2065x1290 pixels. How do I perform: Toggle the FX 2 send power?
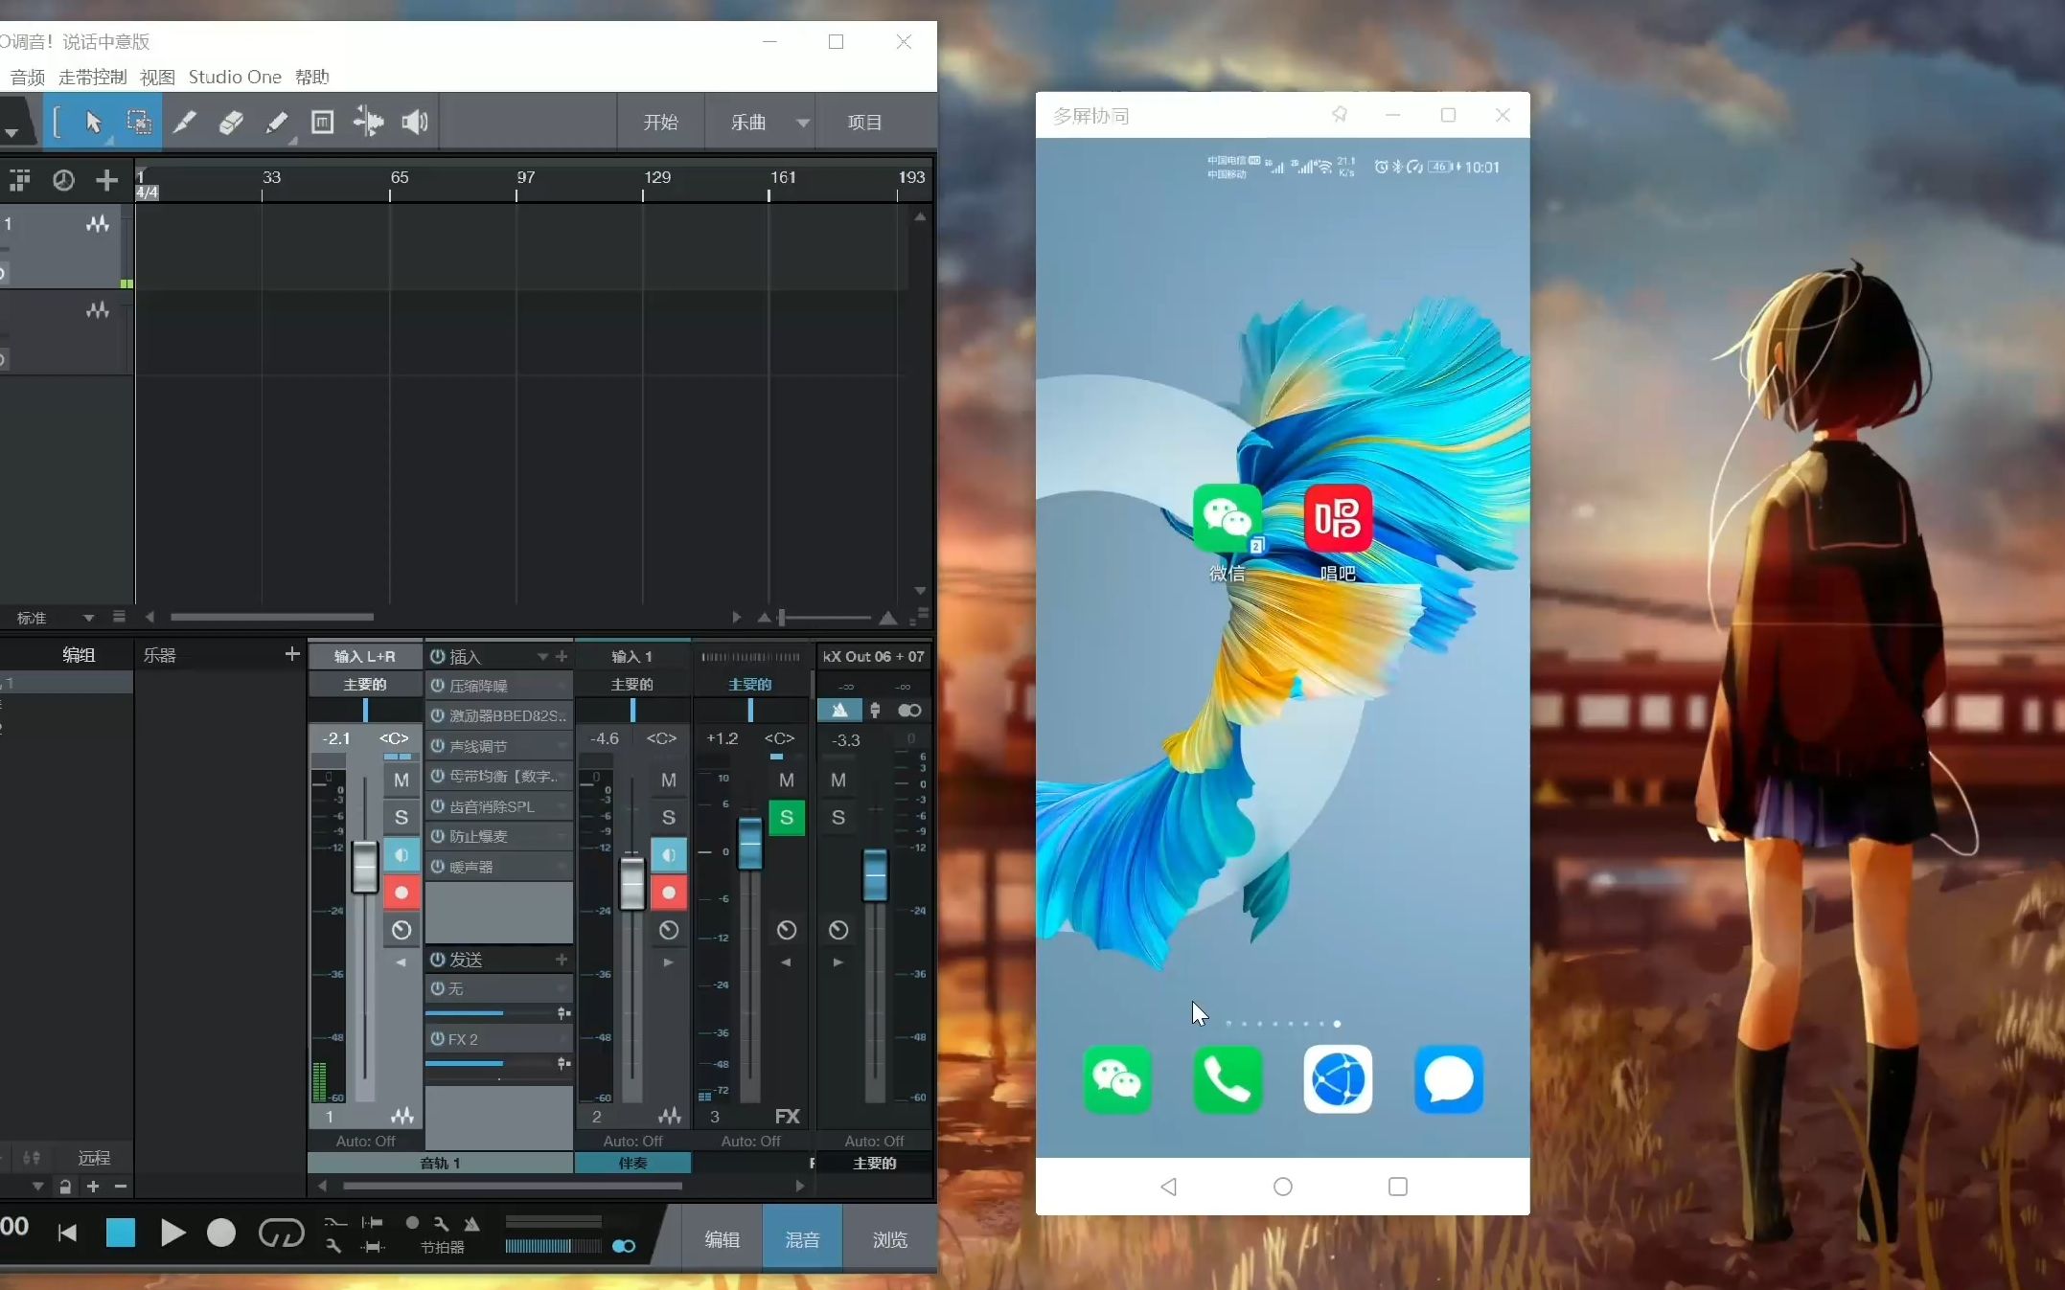click(x=438, y=1038)
